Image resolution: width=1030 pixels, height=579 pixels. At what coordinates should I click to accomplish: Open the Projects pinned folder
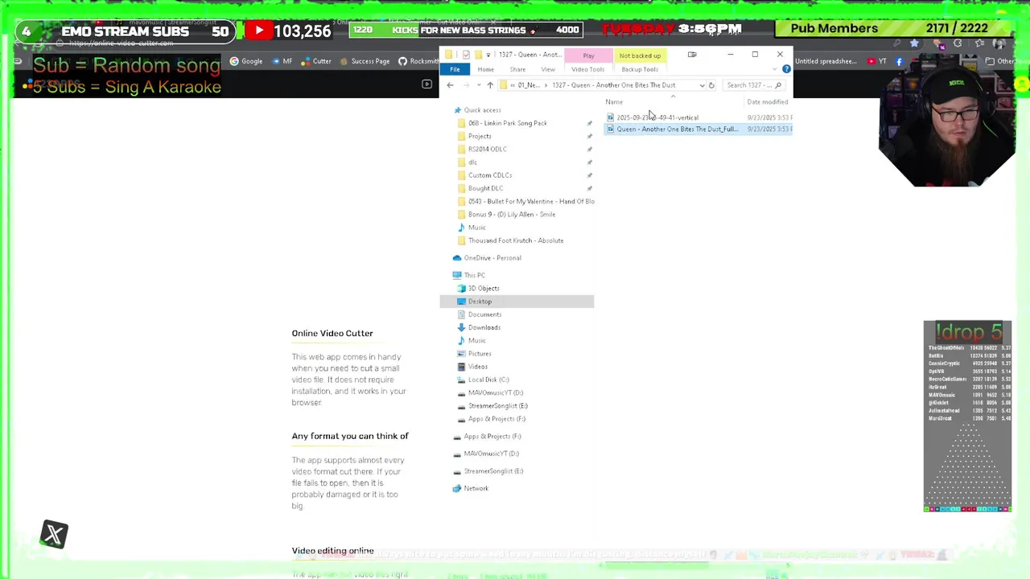(480, 136)
